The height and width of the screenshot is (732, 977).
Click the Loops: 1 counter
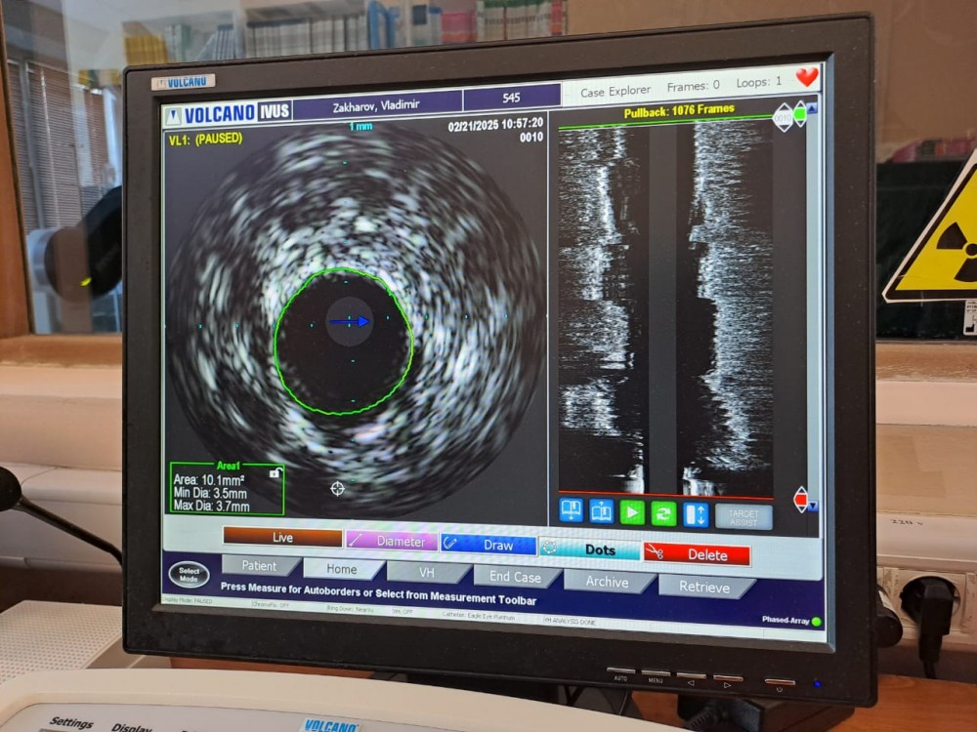click(x=758, y=82)
